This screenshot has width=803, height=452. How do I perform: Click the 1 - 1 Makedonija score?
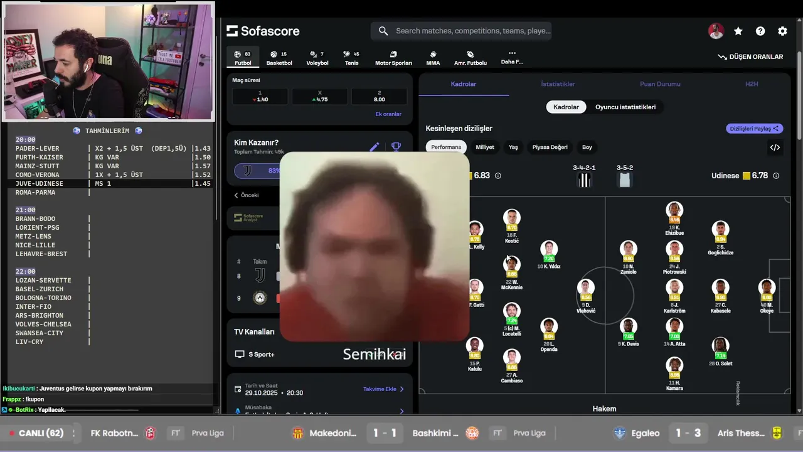pyautogui.click(x=384, y=433)
